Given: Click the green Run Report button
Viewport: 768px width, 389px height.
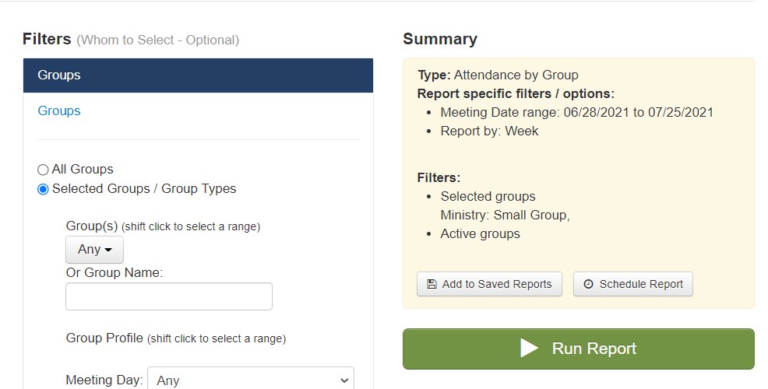Looking at the screenshot, I should coord(579,349).
